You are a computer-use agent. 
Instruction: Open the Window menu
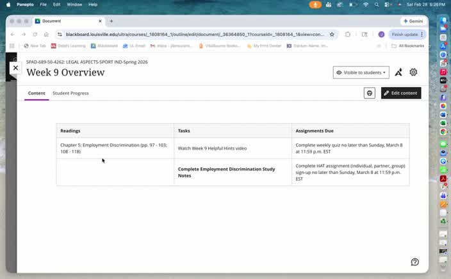pos(74,4)
